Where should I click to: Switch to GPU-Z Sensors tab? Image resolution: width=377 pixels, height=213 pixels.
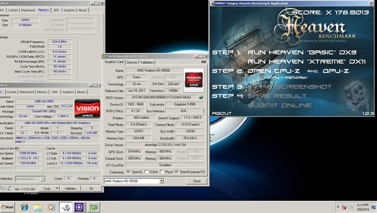[132, 62]
